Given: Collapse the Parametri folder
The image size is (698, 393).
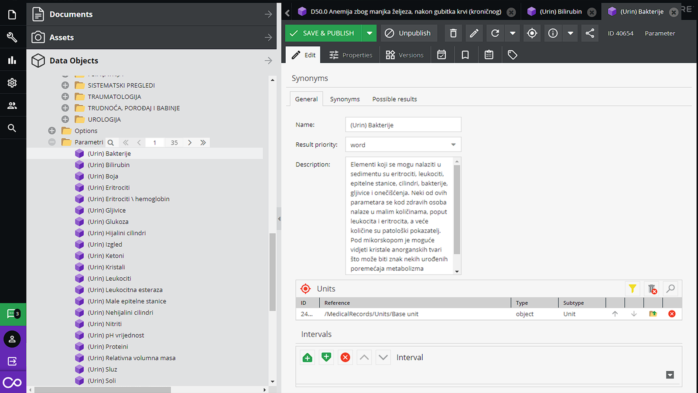Looking at the screenshot, I should point(52,142).
